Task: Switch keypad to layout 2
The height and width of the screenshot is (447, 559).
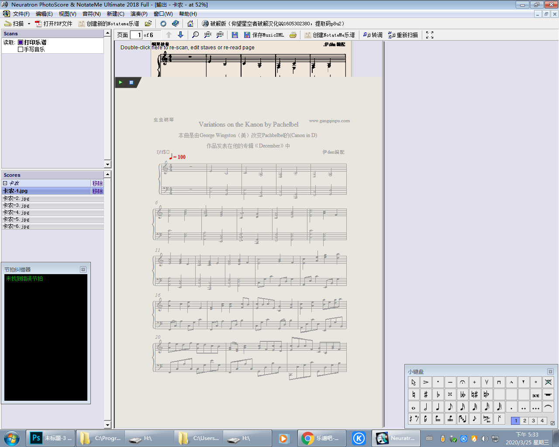Action: [x=524, y=421]
